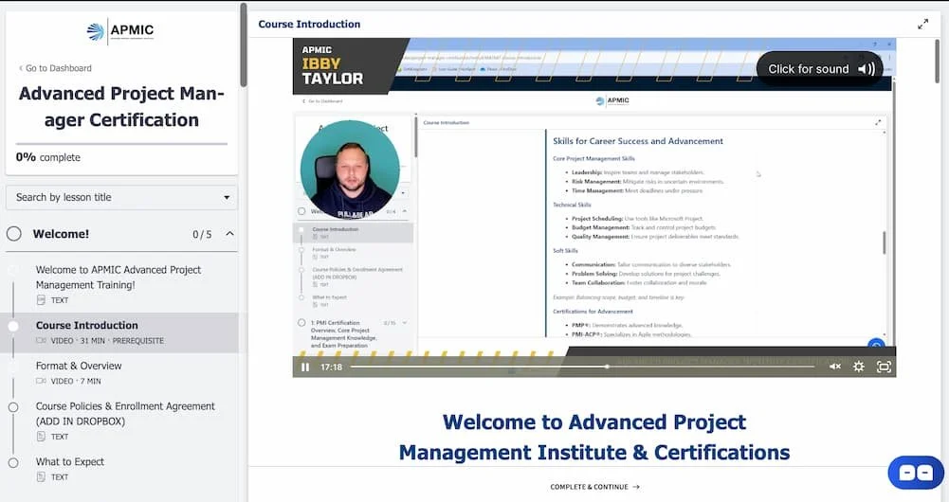
Task: Collapse the Welcome! section
Action: [x=230, y=233]
